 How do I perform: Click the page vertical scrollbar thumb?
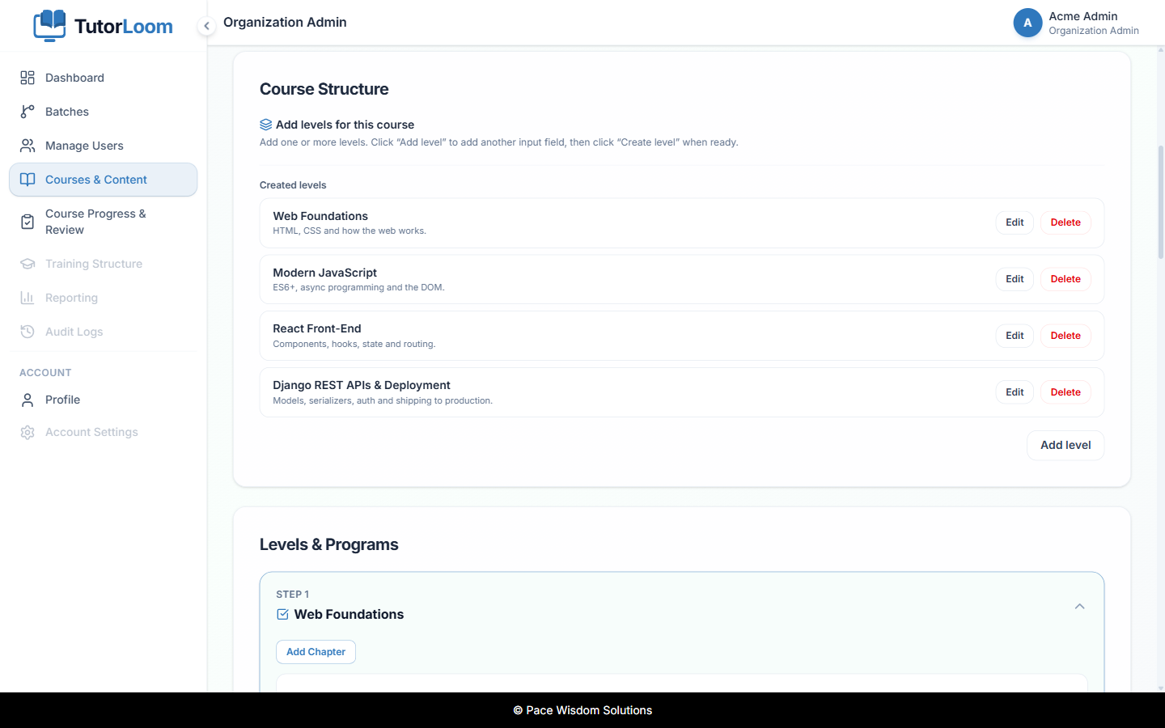click(x=1161, y=202)
